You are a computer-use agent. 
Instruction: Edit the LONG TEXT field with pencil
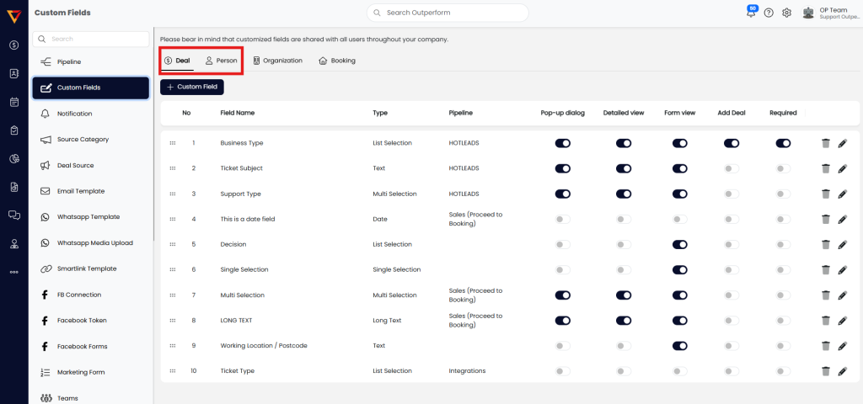[x=842, y=320]
